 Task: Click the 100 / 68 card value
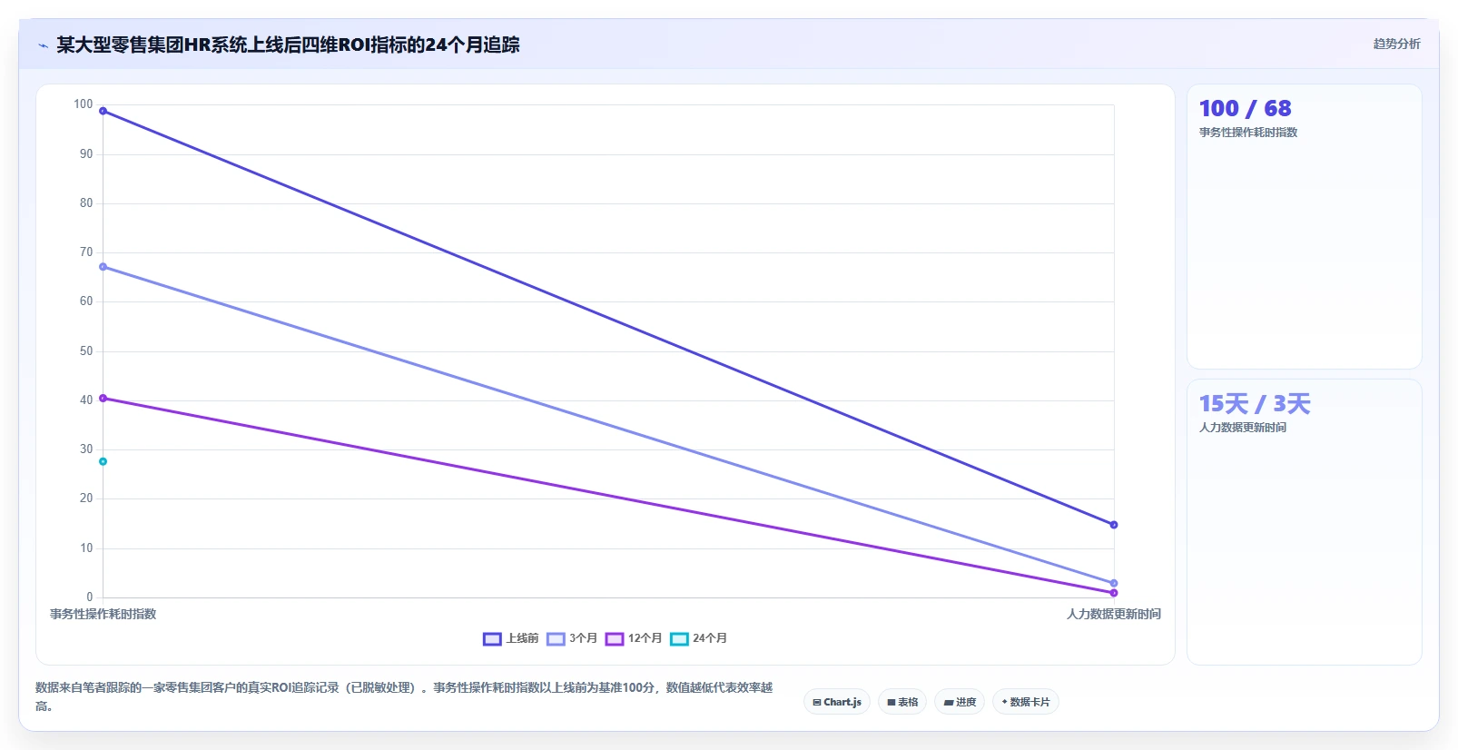[x=1245, y=109]
